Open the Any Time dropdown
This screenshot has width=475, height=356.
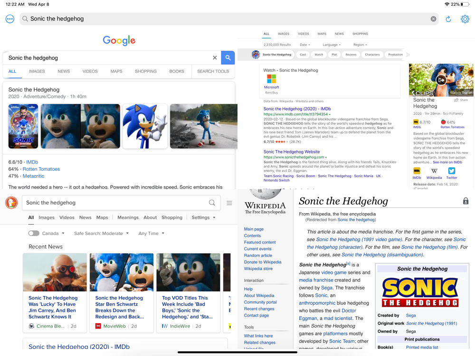pyautogui.click(x=151, y=234)
